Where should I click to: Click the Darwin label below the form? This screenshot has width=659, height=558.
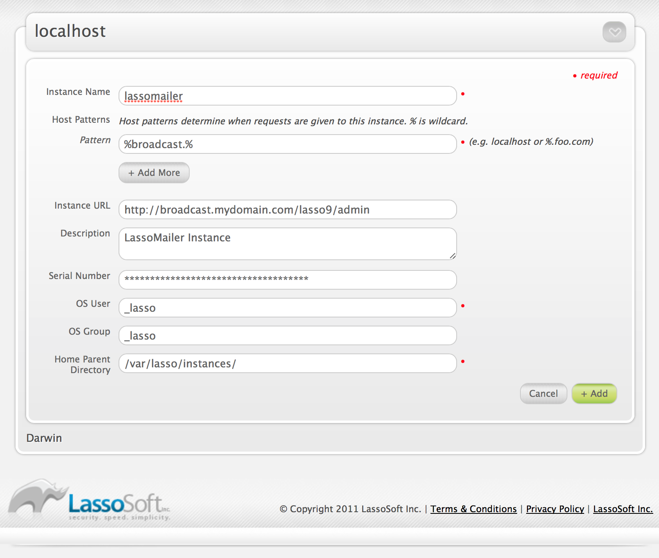44,438
